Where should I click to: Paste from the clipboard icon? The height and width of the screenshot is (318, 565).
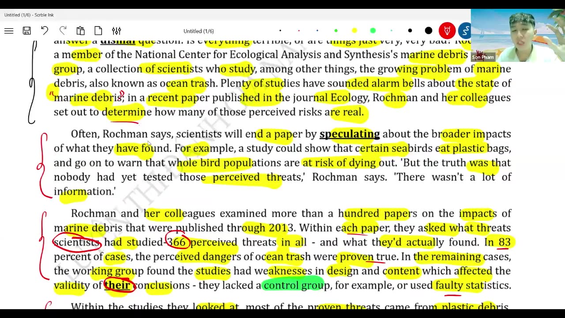click(x=80, y=31)
